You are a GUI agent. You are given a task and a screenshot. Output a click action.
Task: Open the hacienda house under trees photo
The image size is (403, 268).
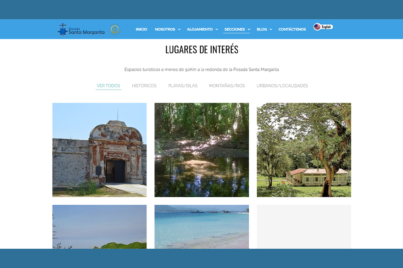[x=304, y=150]
